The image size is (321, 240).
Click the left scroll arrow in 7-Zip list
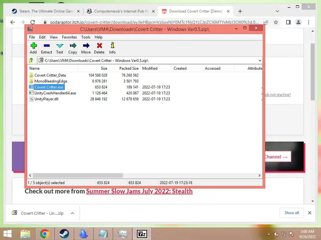30,175
